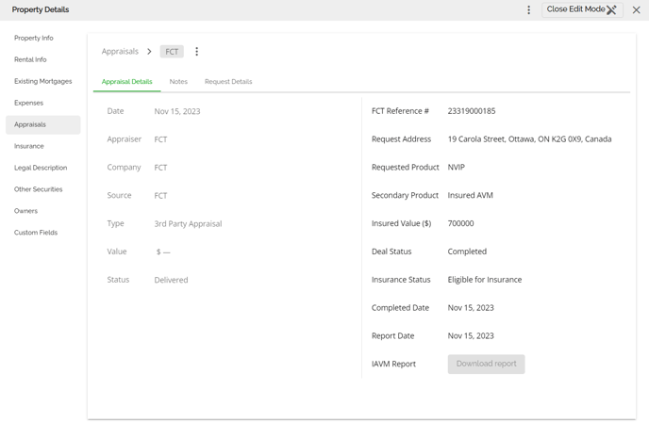Viewport: 649px width, 422px height.
Task: Select Appraisals in sidebar
Action: point(43,124)
